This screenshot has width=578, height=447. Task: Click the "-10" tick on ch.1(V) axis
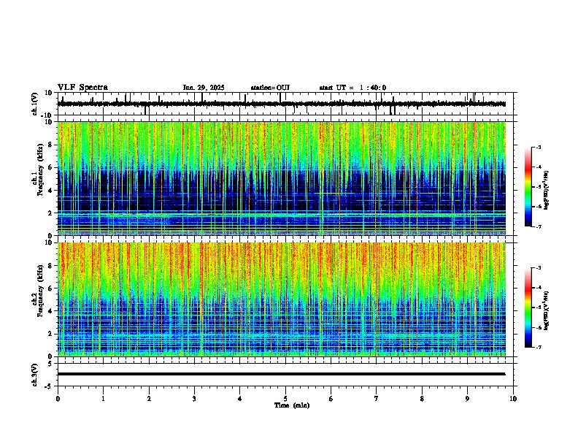click(x=47, y=115)
